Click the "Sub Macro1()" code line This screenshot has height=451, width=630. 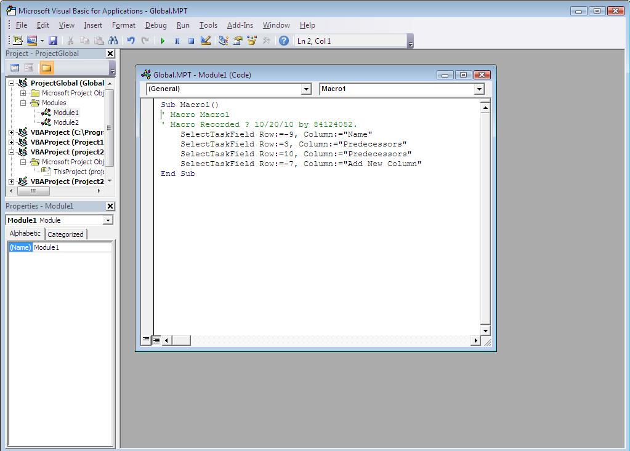coord(190,105)
